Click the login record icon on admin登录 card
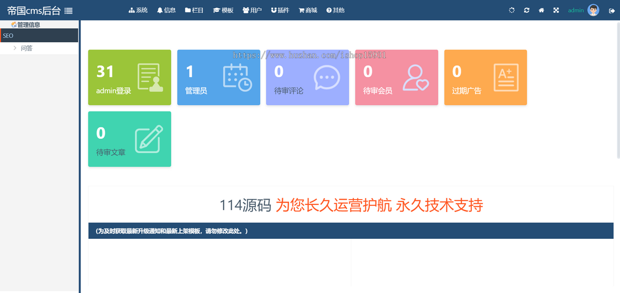This screenshot has height=293, width=620. (150, 77)
